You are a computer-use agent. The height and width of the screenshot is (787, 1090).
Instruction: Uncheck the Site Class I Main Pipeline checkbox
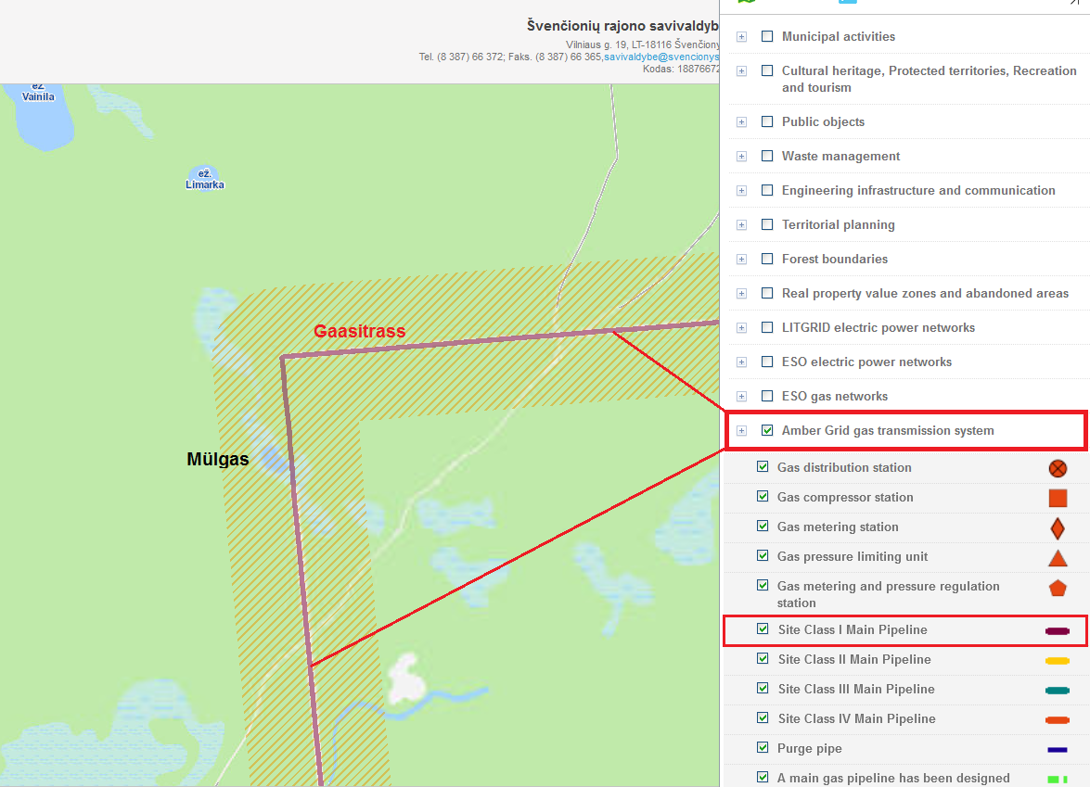click(763, 629)
